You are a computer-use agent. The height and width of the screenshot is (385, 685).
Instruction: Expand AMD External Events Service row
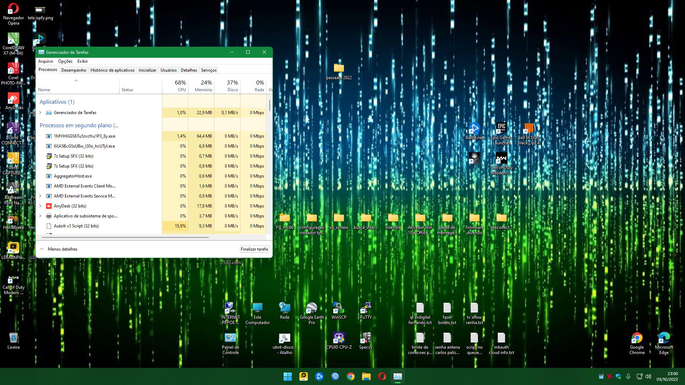40,196
